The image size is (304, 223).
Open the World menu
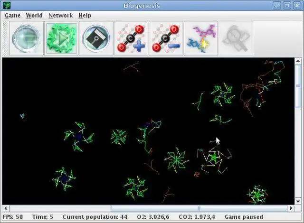34,16
